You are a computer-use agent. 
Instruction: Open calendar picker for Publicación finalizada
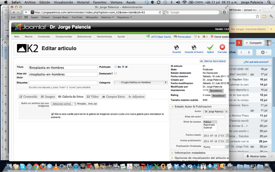(227, 146)
